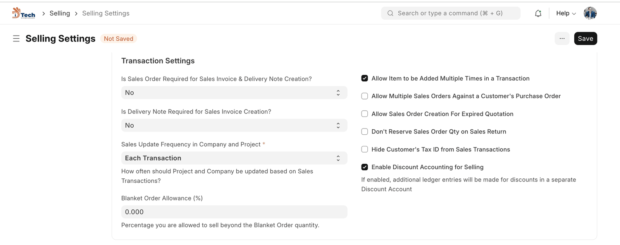This screenshot has width=620, height=245.
Task: Enable Allow Multiple Sales Orders Against Purchase Order
Action: (365, 96)
